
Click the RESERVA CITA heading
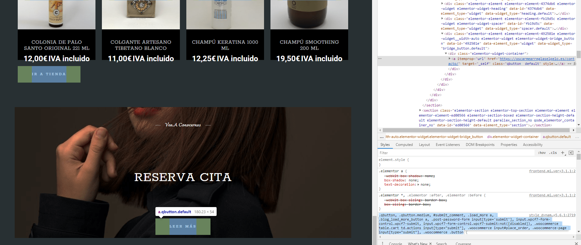[x=183, y=177]
